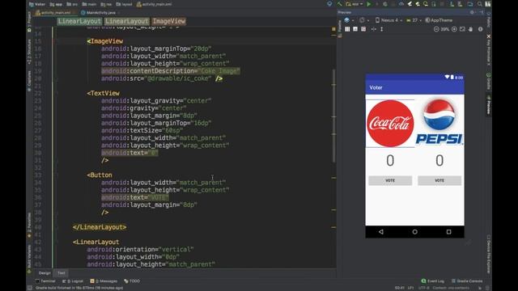Click the Debug app bug icon
Viewport: 518px width, 291px height.
385,4
